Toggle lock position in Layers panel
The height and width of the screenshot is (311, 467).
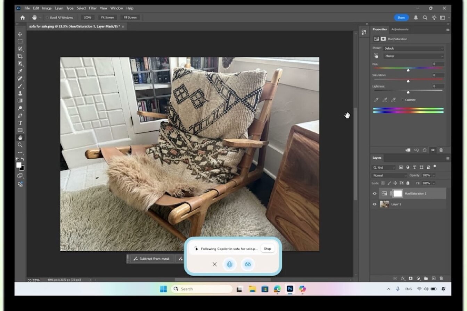pos(395,183)
